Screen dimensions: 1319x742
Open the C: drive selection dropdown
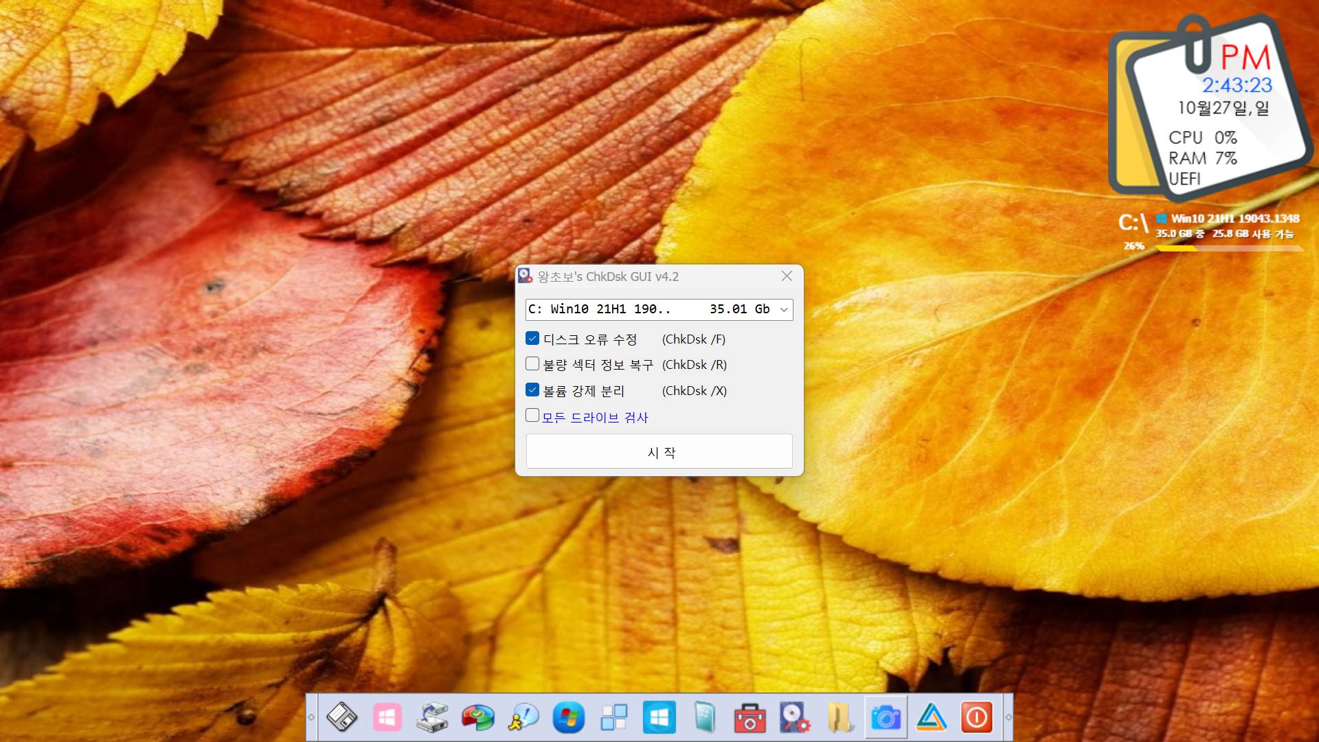pyautogui.click(x=659, y=309)
